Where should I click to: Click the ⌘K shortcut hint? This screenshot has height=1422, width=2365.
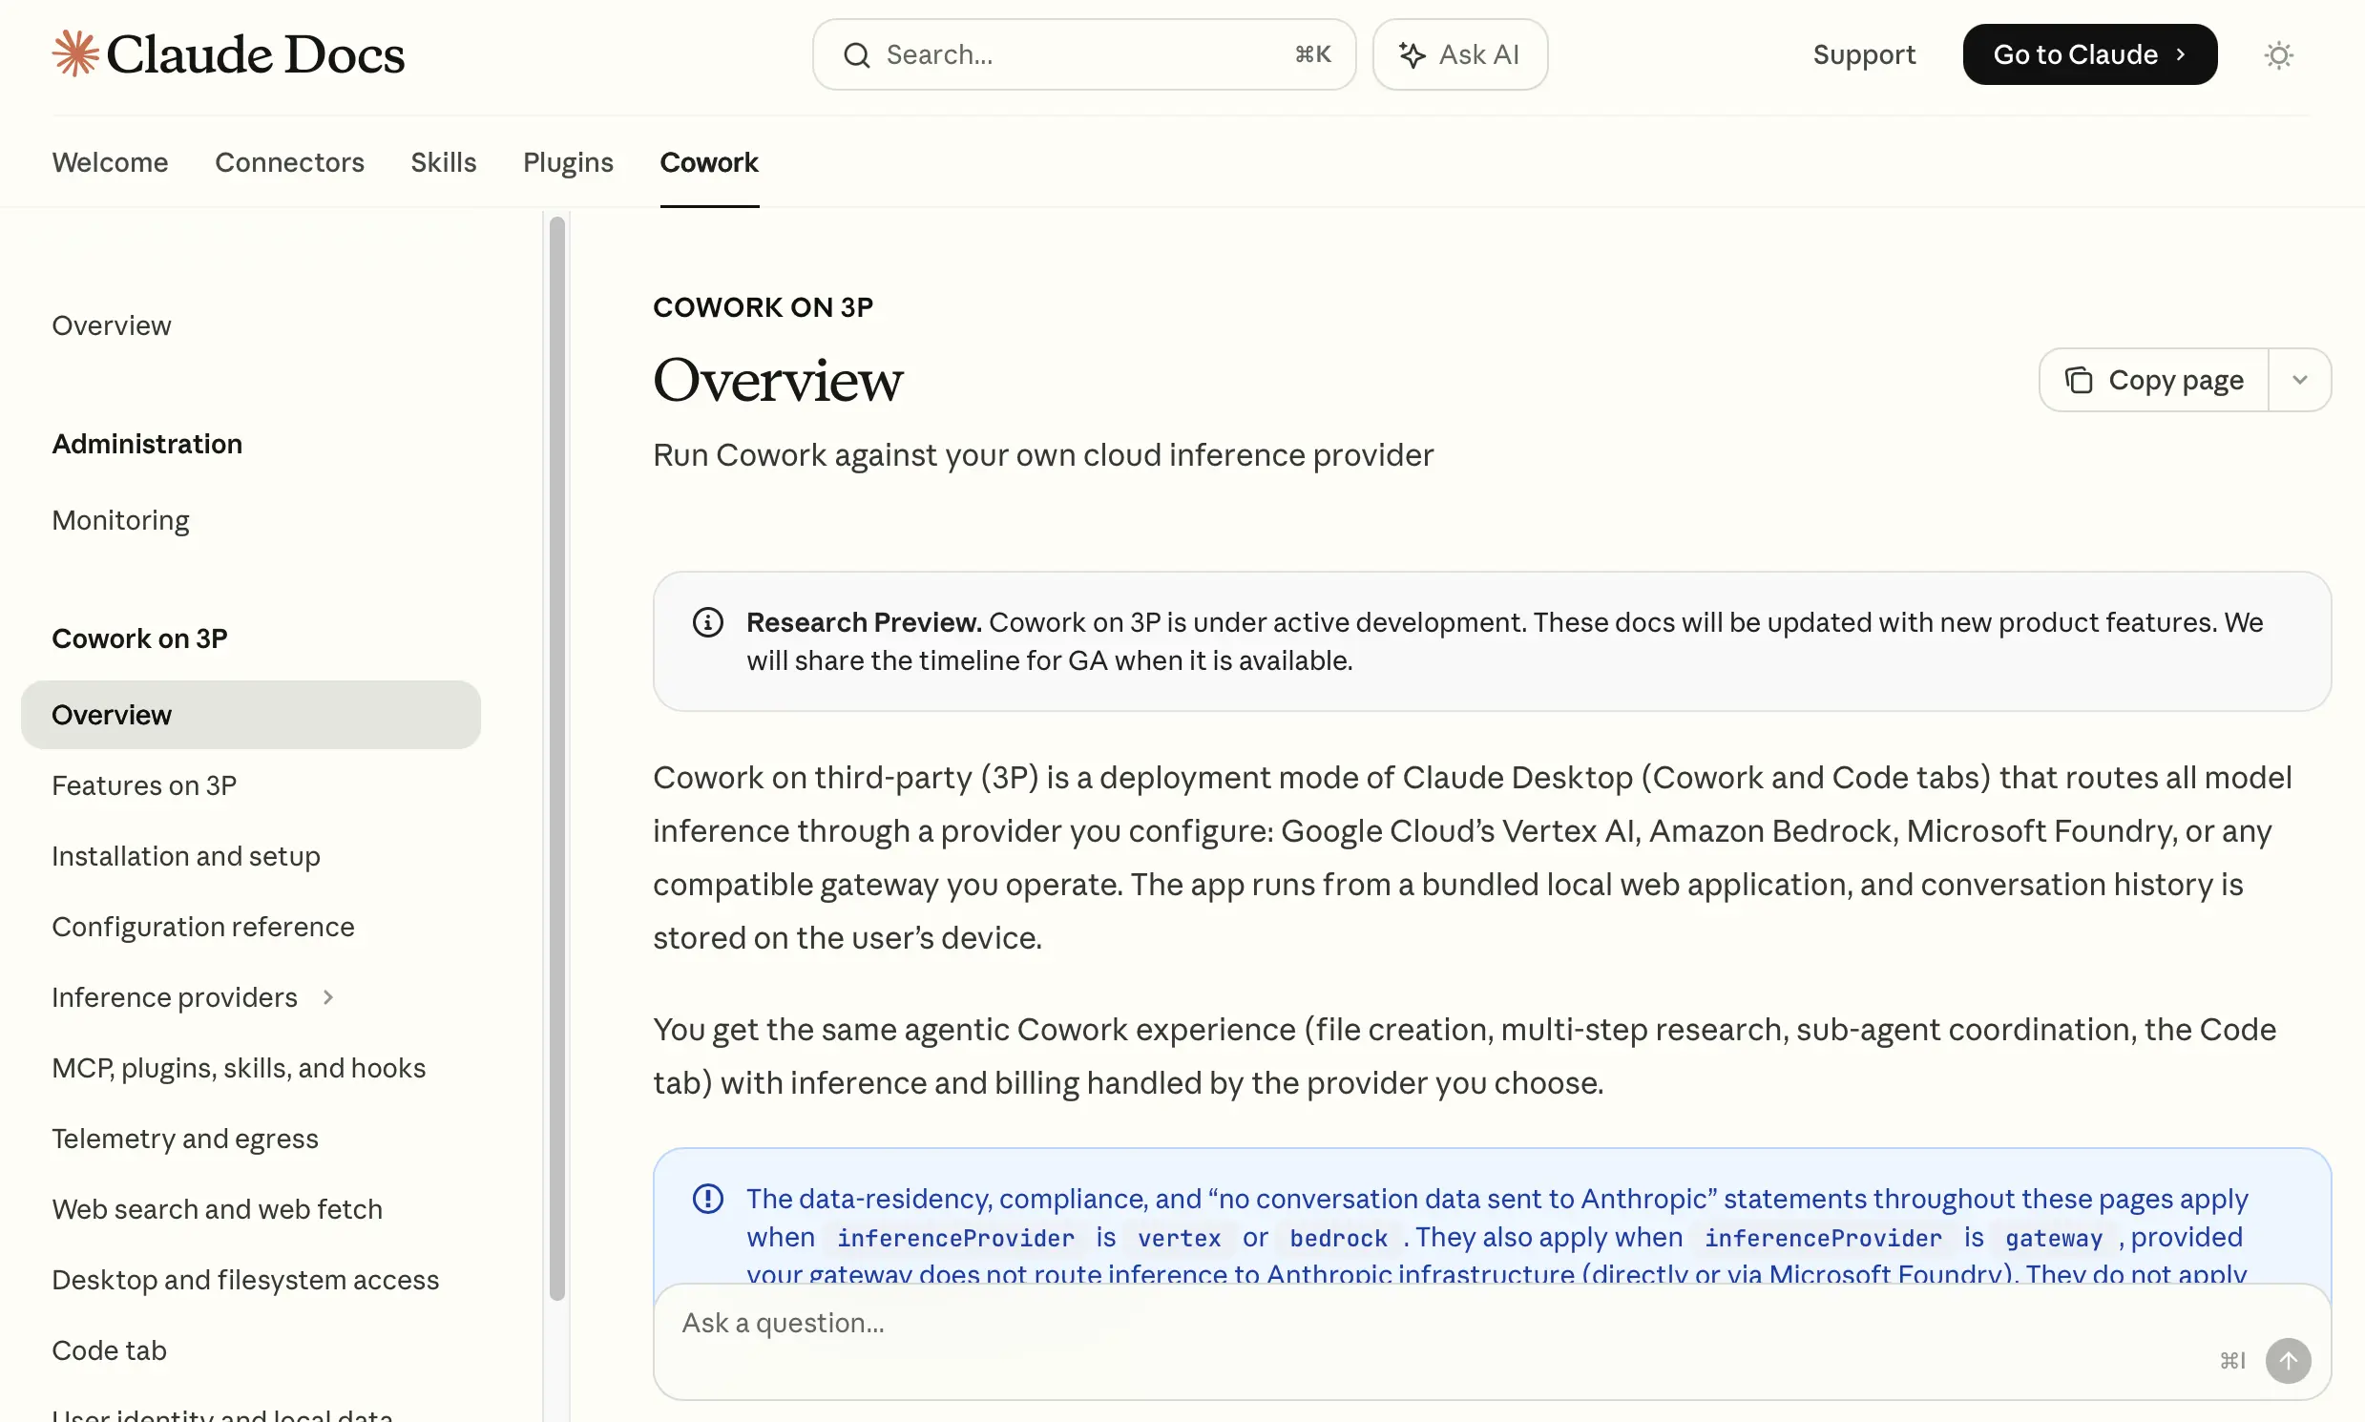(x=1312, y=54)
